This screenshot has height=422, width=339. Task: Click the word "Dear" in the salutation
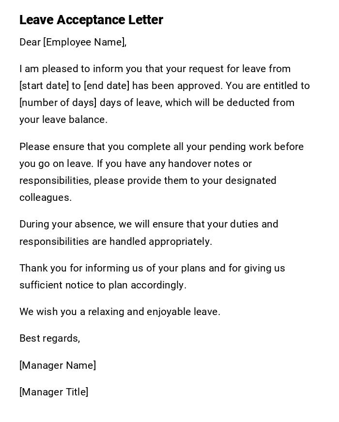(30, 42)
